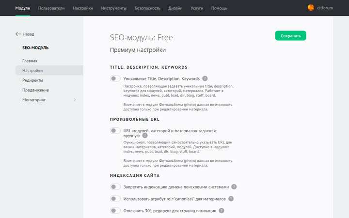Open the Безопасность top menu

click(147, 8)
